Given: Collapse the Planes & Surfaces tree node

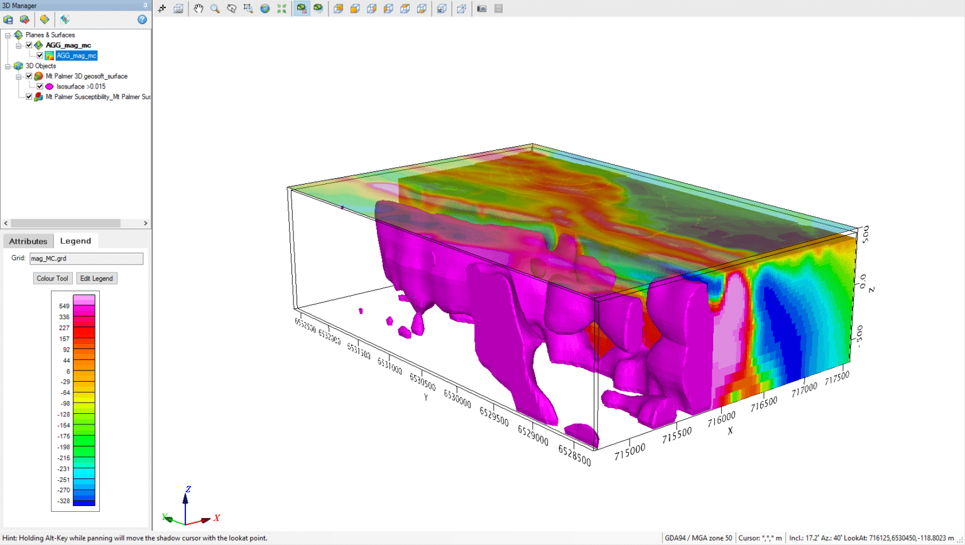Looking at the screenshot, I should pyautogui.click(x=8, y=35).
